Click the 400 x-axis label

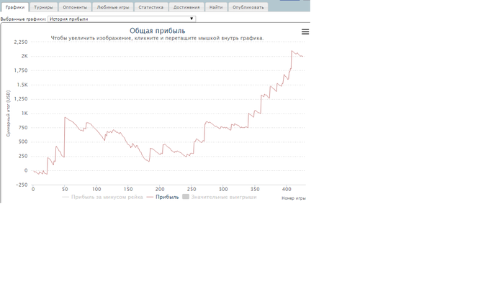287,189
